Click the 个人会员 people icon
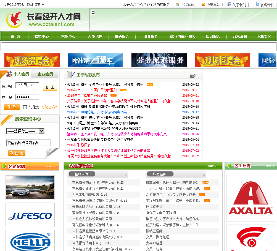This screenshot has width=277, height=251. tap(9, 74)
